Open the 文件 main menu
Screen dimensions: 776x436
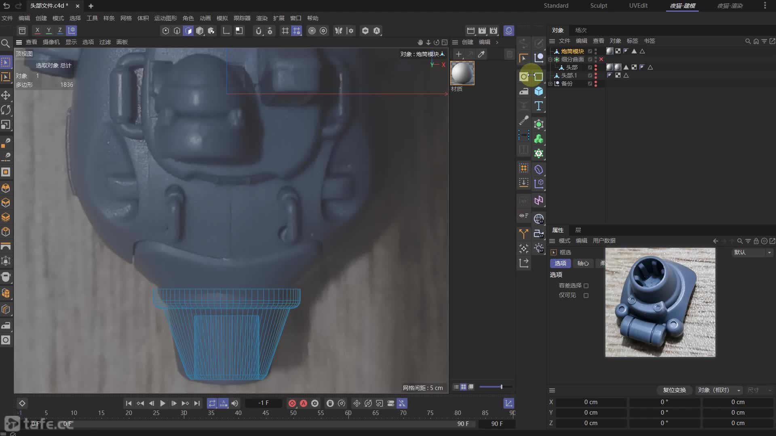point(7,18)
